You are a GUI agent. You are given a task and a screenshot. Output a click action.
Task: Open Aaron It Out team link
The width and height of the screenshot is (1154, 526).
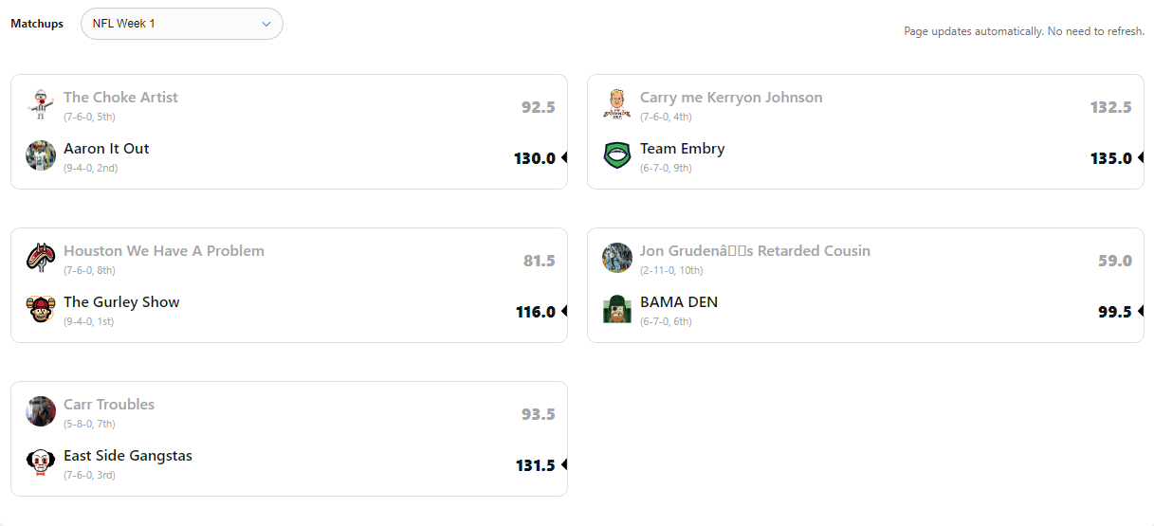[106, 149]
